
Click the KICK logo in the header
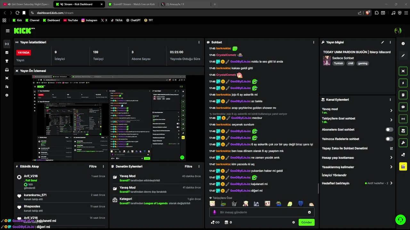[x=24, y=31]
